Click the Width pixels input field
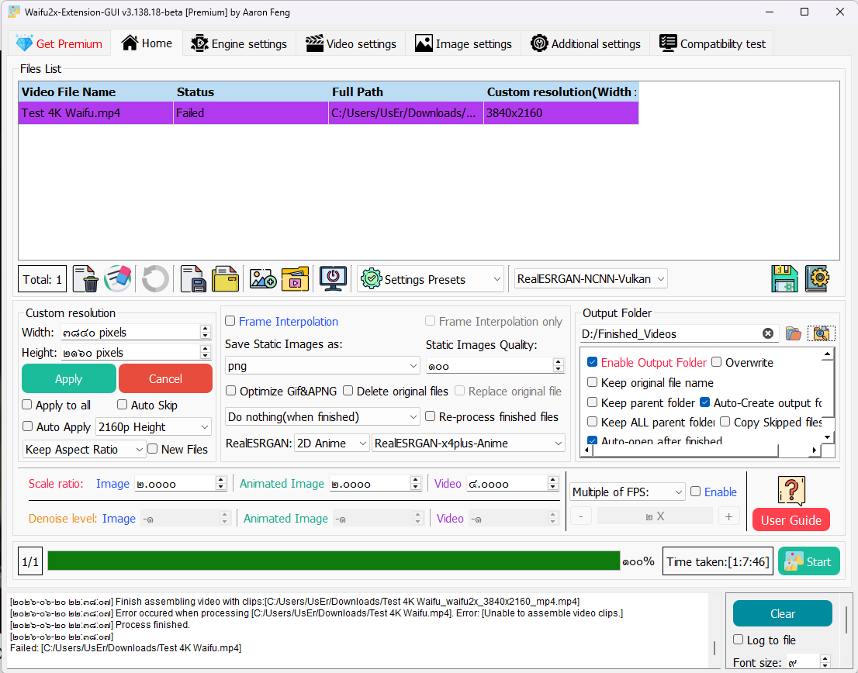The image size is (858, 673). pos(131,333)
